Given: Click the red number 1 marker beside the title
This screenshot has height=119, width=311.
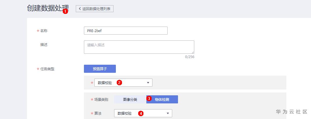Looking at the screenshot, I should (65, 11).
